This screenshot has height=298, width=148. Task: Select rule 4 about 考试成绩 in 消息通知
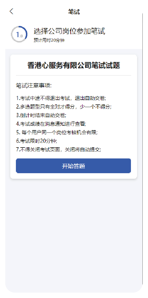51,124
